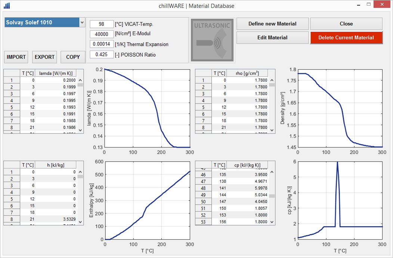This screenshot has width=393, height=258.
Task: Open the Solvay Solef 1010 material dropdown
Action: [x=82, y=23]
